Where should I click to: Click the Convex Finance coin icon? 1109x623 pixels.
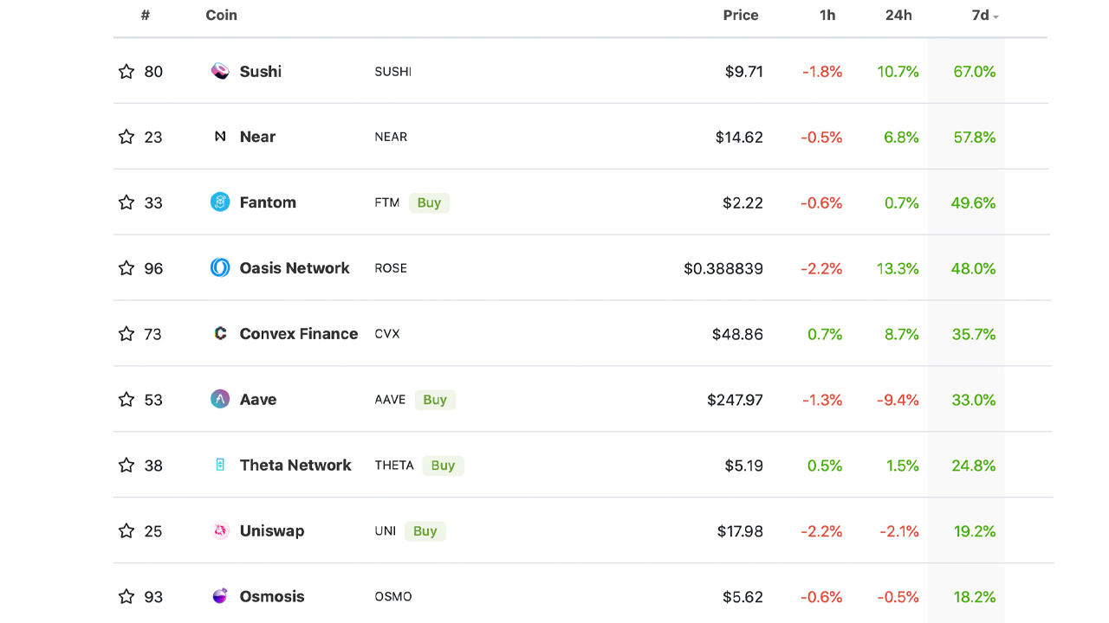coord(219,333)
